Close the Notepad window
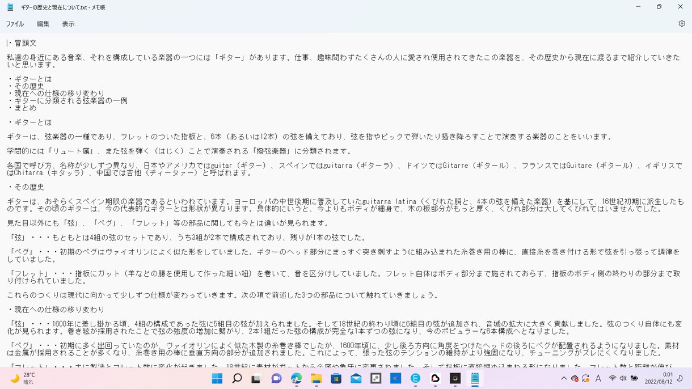Viewport: 692px width, 389px height. 681,7
